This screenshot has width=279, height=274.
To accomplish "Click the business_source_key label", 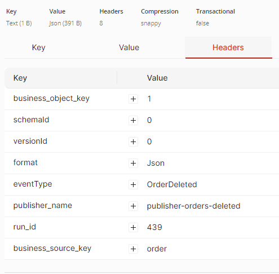I will (52, 249).
